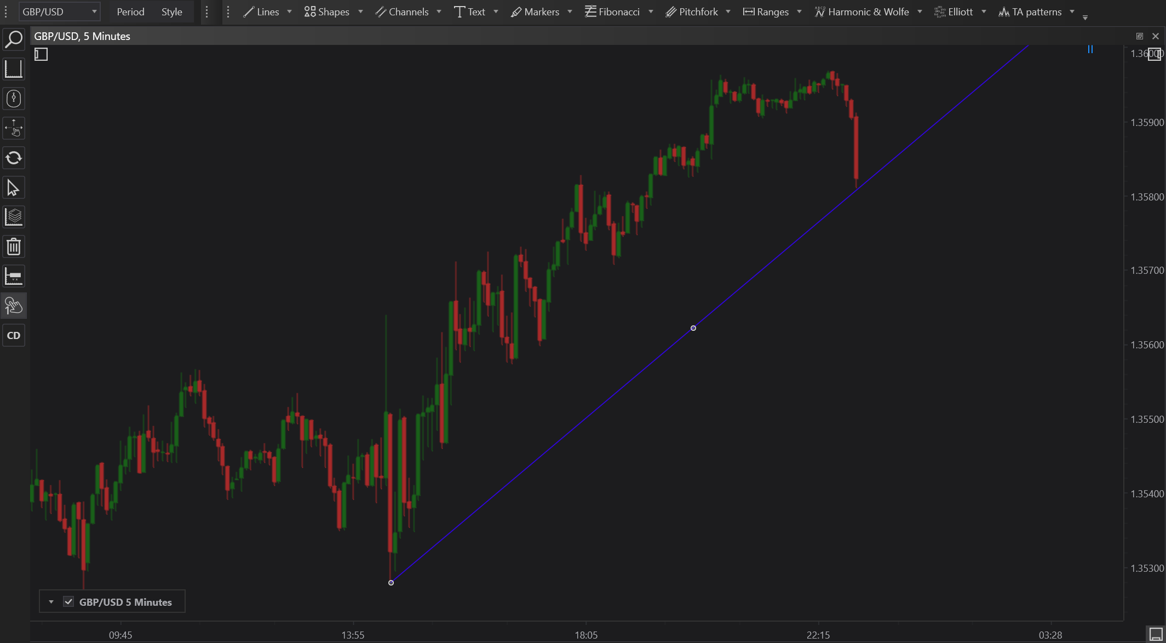Open the chart layers icon
This screenshot has height=643, width=1166.
click(14, 217)
